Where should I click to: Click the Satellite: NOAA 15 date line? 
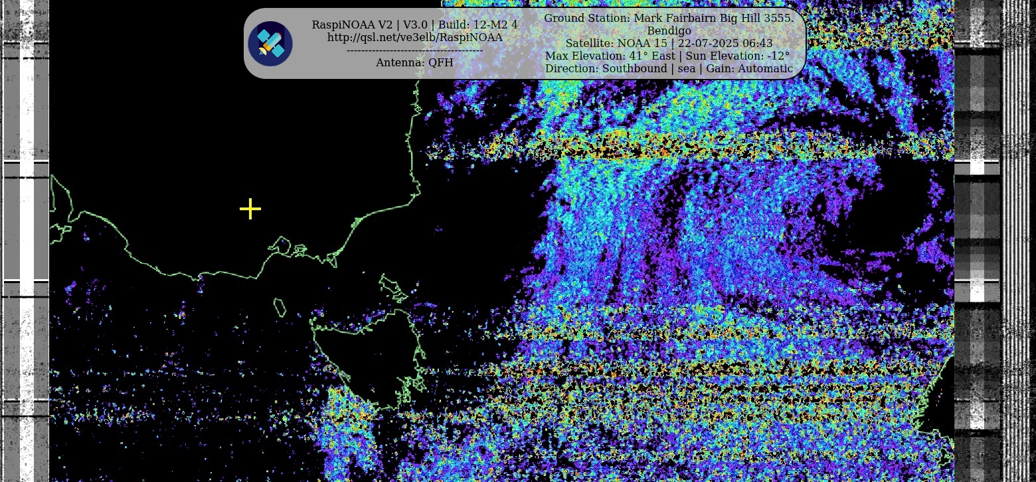pos(669,43)
